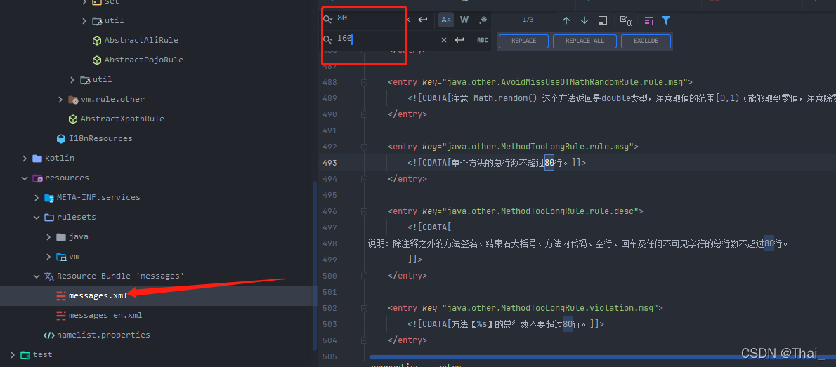Click the editor horizontal scrollbar

coord(603,357)
